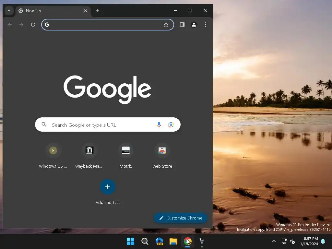Minimize the Chrome window
The height and width of the screenshot is (249, 332).
[x=175, y=10]
